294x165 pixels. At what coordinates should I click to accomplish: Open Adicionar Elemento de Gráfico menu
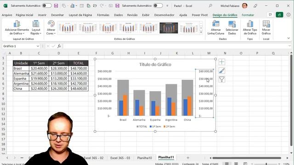click(17, 27)
